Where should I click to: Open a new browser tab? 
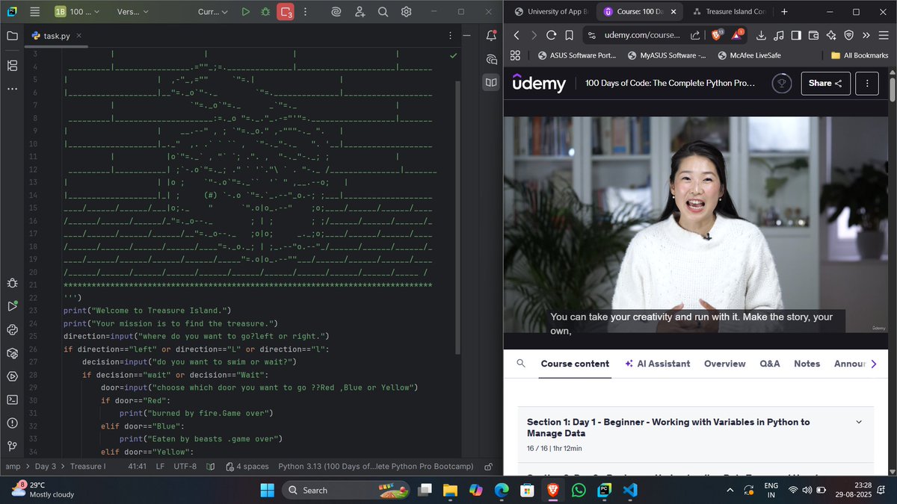tap(783, 12)
